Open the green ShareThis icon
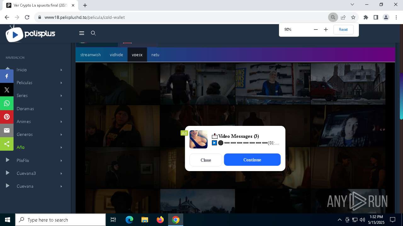The height and width of the screenshot is (226, 403). [7, 144]
